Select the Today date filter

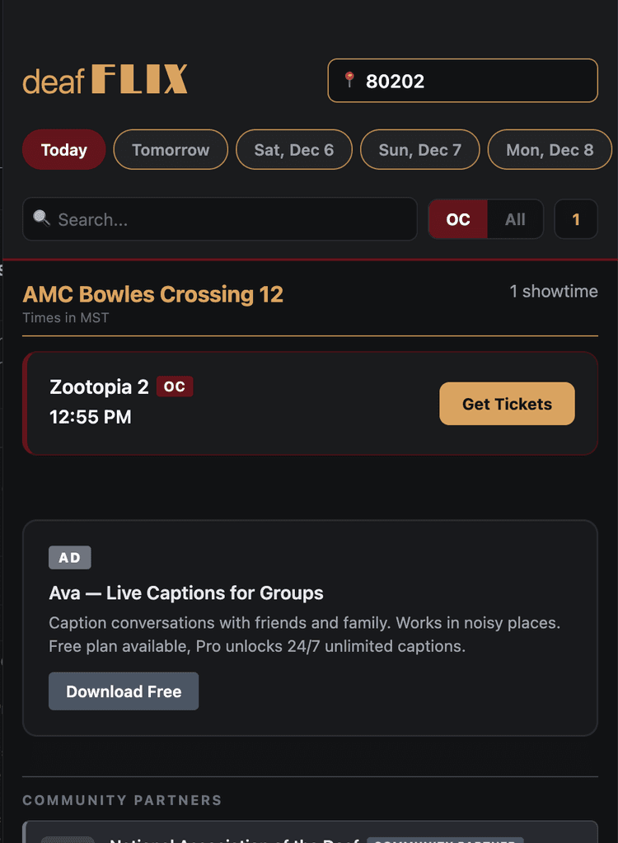click(63, 149)
